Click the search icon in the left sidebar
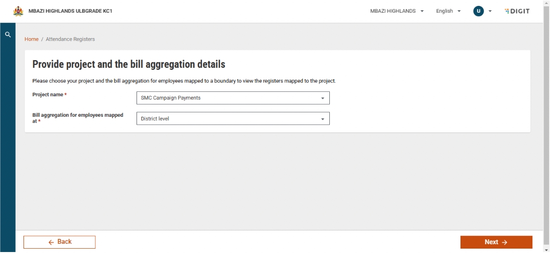Screen dimensions: 551x254 (x=7, y=35)
